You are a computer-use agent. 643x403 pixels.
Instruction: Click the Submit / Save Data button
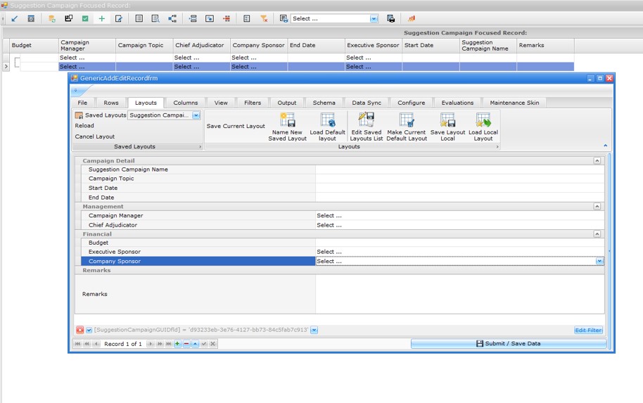pos(507,344)
